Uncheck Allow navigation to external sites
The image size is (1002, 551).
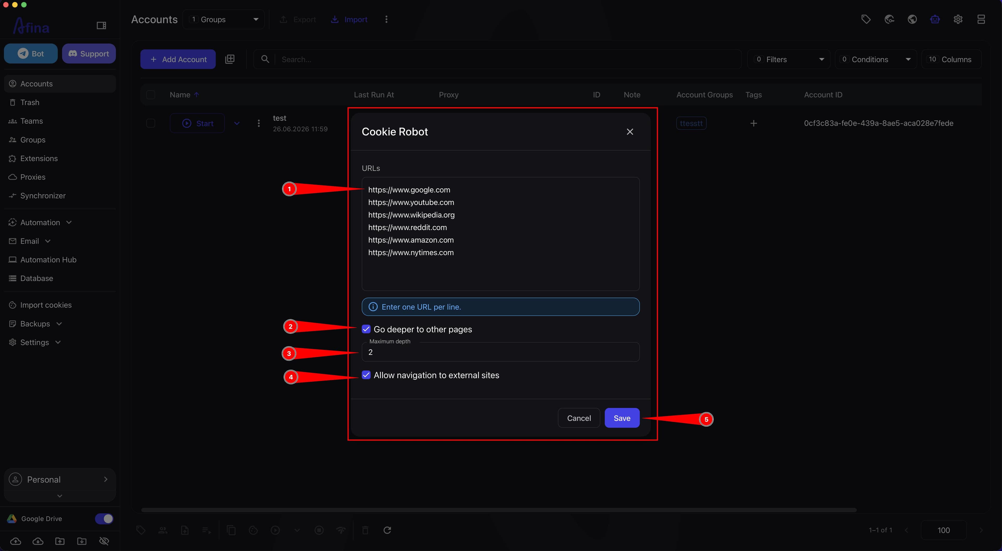click(x=366, y=375)
